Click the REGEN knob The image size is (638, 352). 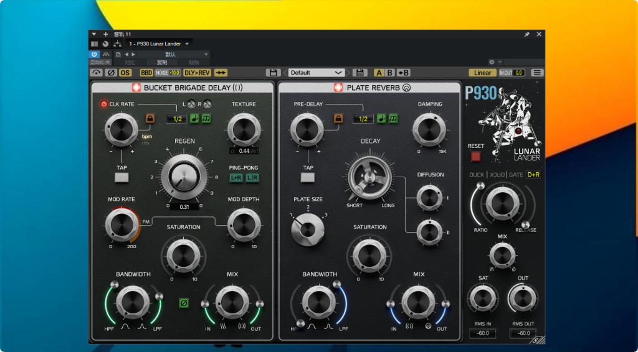(184, 177)
